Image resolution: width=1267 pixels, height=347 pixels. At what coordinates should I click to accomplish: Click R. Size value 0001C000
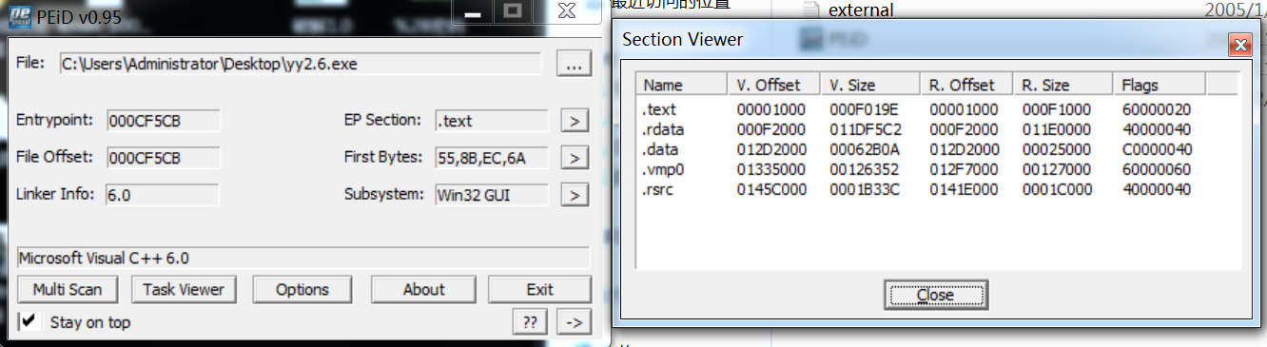pos(1058,189)
